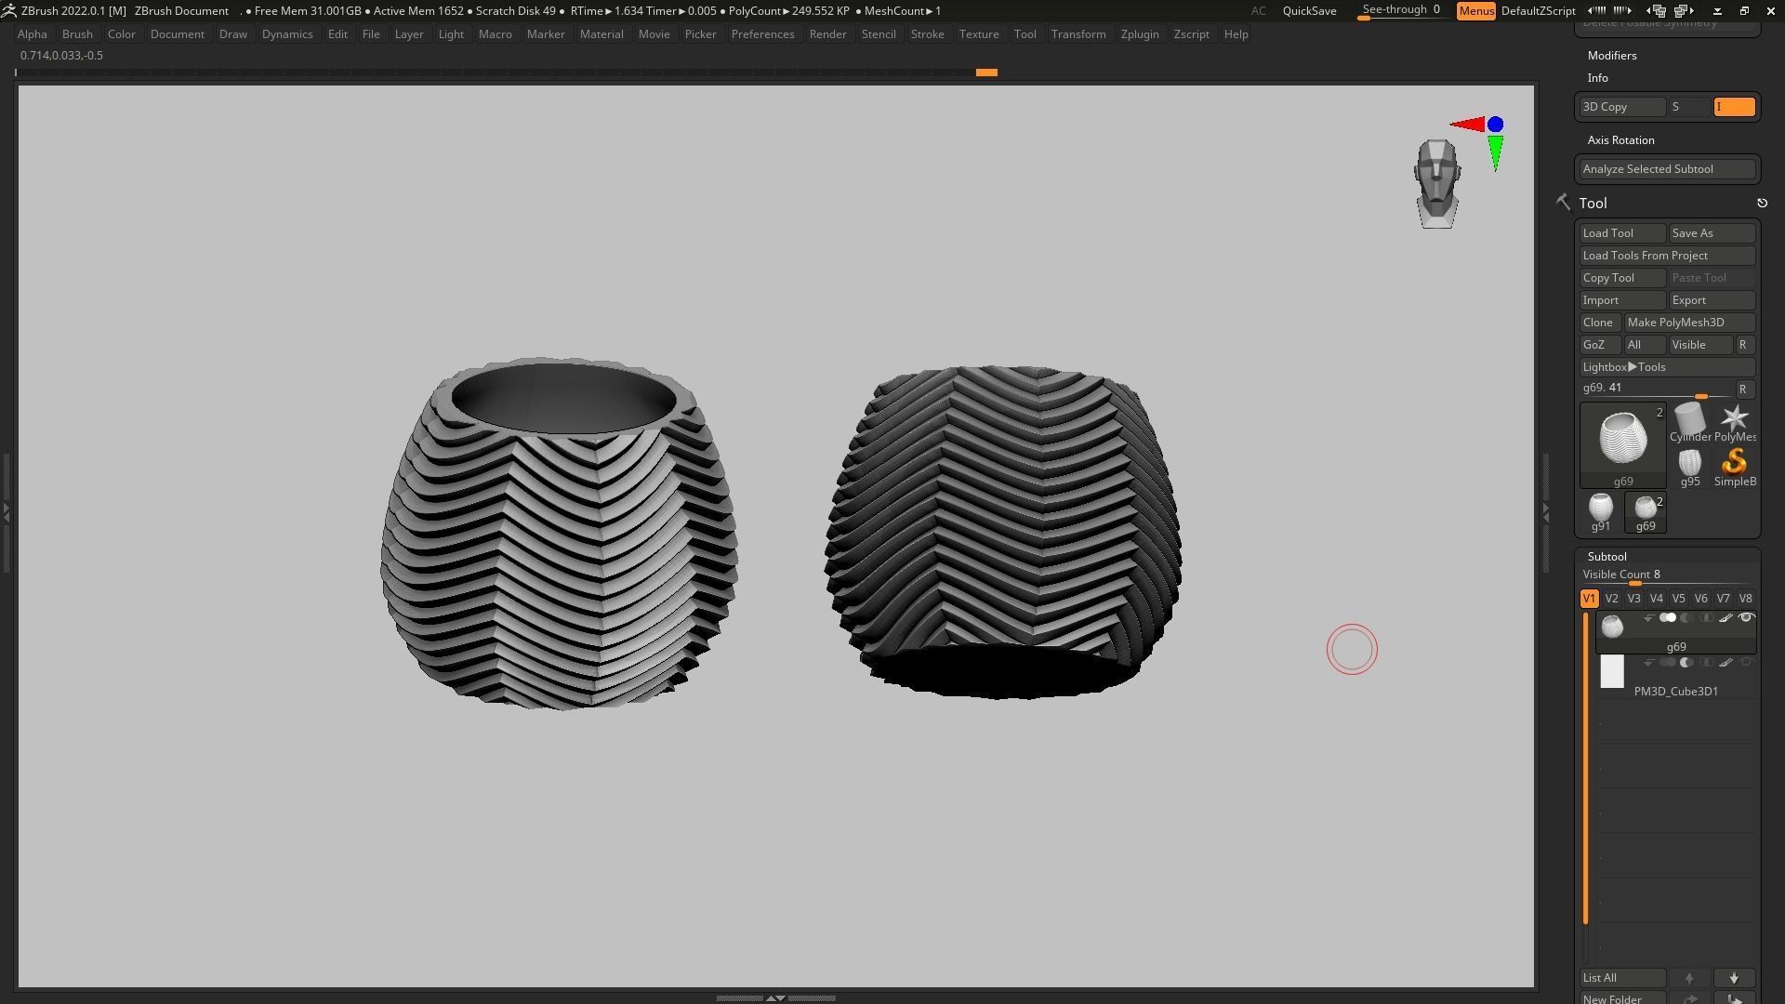Open the Material menu
The height and width of the screenshot is (1004, 1785).
click(x=602, y=34)
